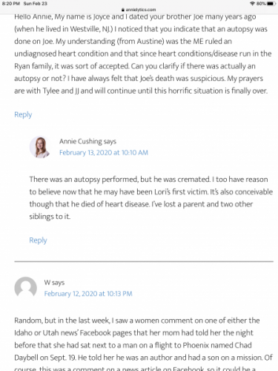Open the February 13, 2020 at 10:10 AM permalink
Viewport: 278px width, 371px height.
point(104,153)
